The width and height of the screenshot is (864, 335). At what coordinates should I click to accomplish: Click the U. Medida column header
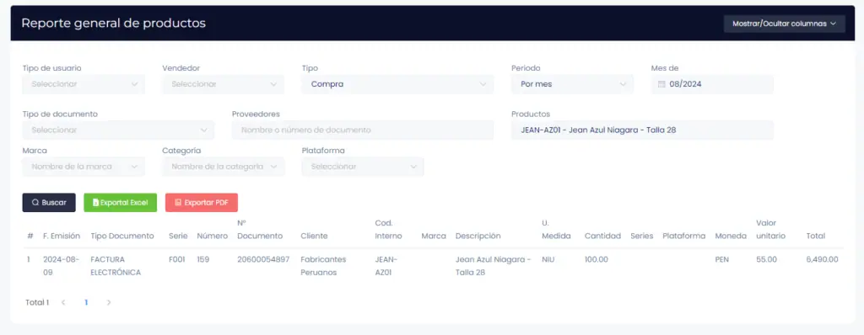(555, 230)
